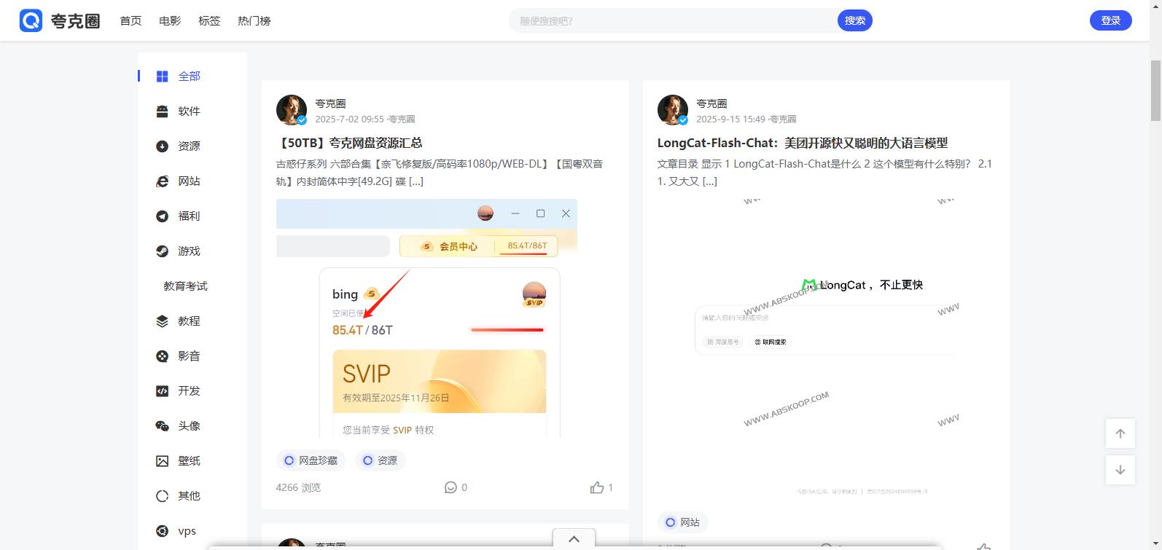Select the 网站 browser icon in sidebar
The image size is (1162, 550).
click(163, 181)
